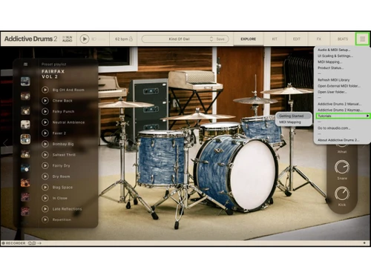
Task: Select kit thumbnail beside Big OH And Room
Action: tap(25, 82)
